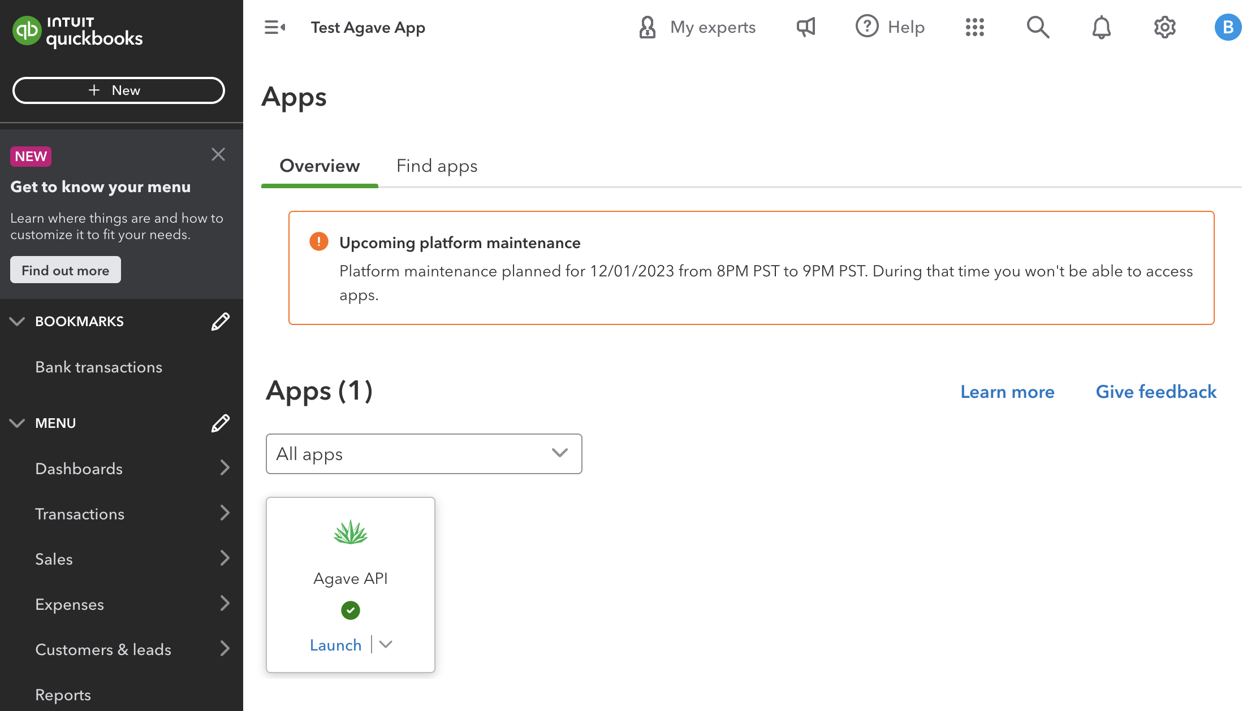Open Bank transactions bookmark
Image resolution: width=1260 pixels, height=711 pixels.
[x=99, y=367]
